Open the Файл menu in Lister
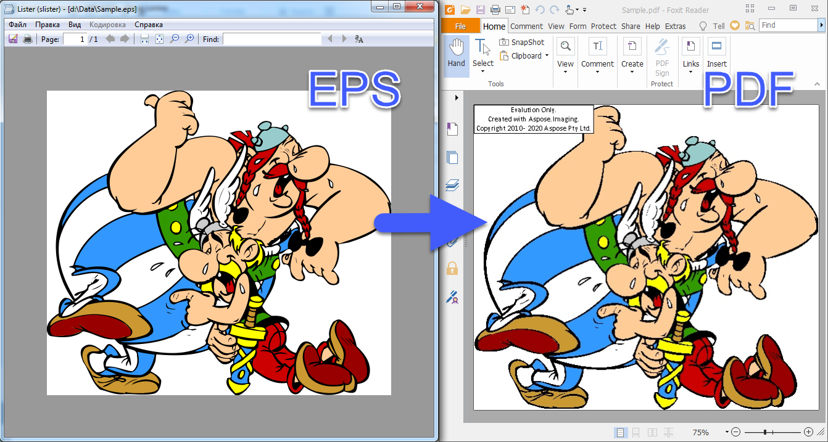Image resolution: width=828 pixels, height=442 pixels. tap(17, 25)
